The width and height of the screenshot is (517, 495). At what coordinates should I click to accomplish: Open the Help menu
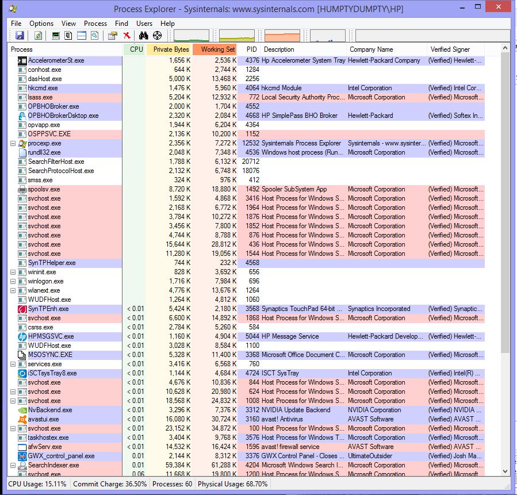167,24
